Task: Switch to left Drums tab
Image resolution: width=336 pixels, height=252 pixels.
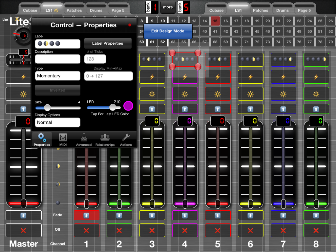Action: coord(96,9)
